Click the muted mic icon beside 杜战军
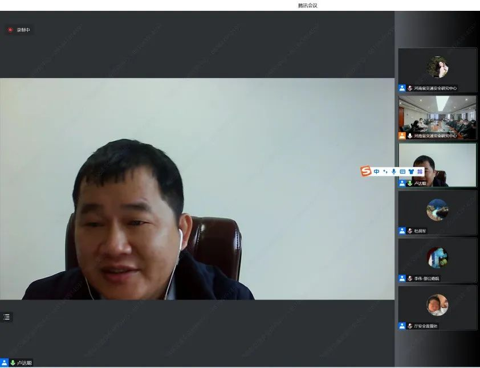 point(410,231)
